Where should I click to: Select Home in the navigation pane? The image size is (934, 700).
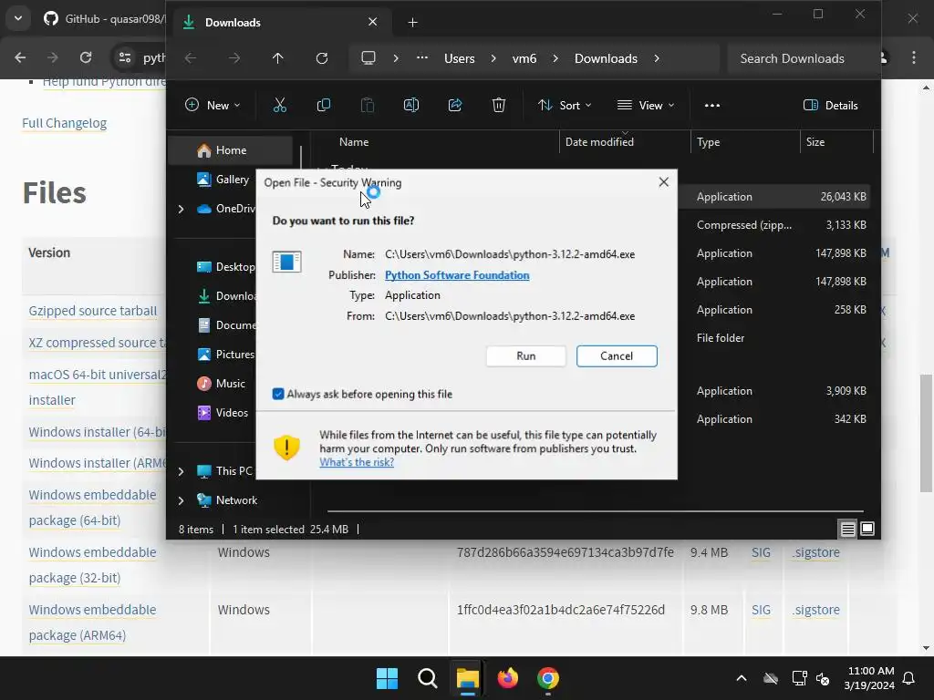[x=231, y=150]
